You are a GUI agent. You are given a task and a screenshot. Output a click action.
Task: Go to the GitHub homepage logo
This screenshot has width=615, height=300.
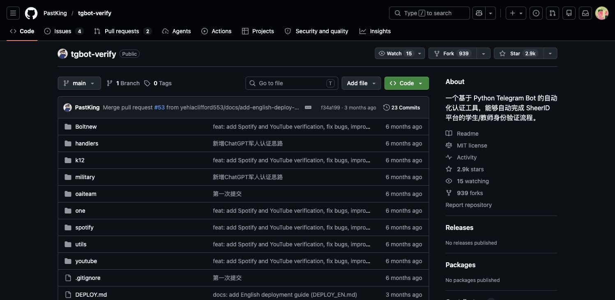tap(31, 13)
